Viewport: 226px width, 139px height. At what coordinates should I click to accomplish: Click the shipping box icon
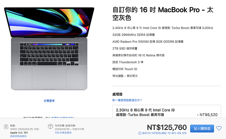(50, 126)
